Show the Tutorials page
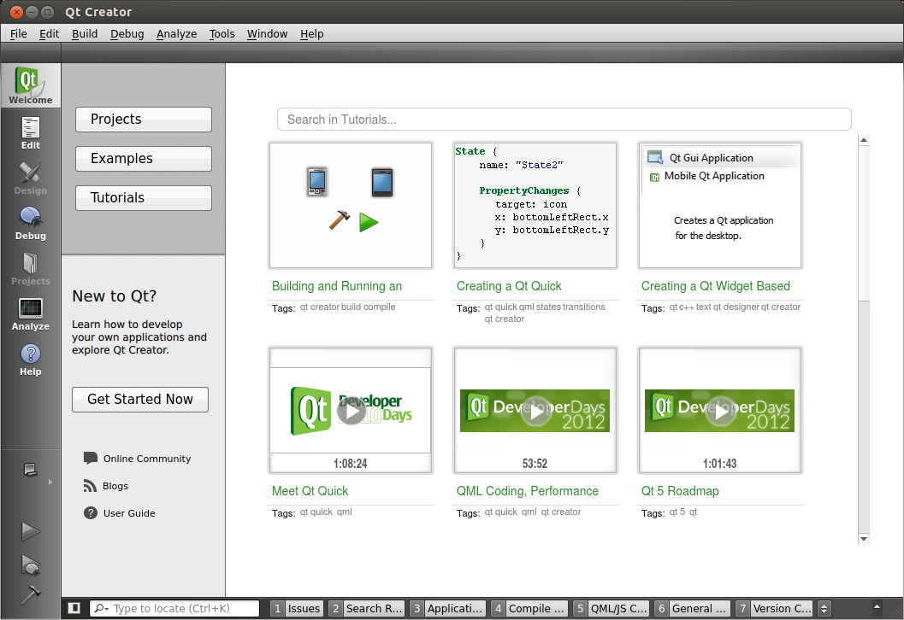 [144, 197]
